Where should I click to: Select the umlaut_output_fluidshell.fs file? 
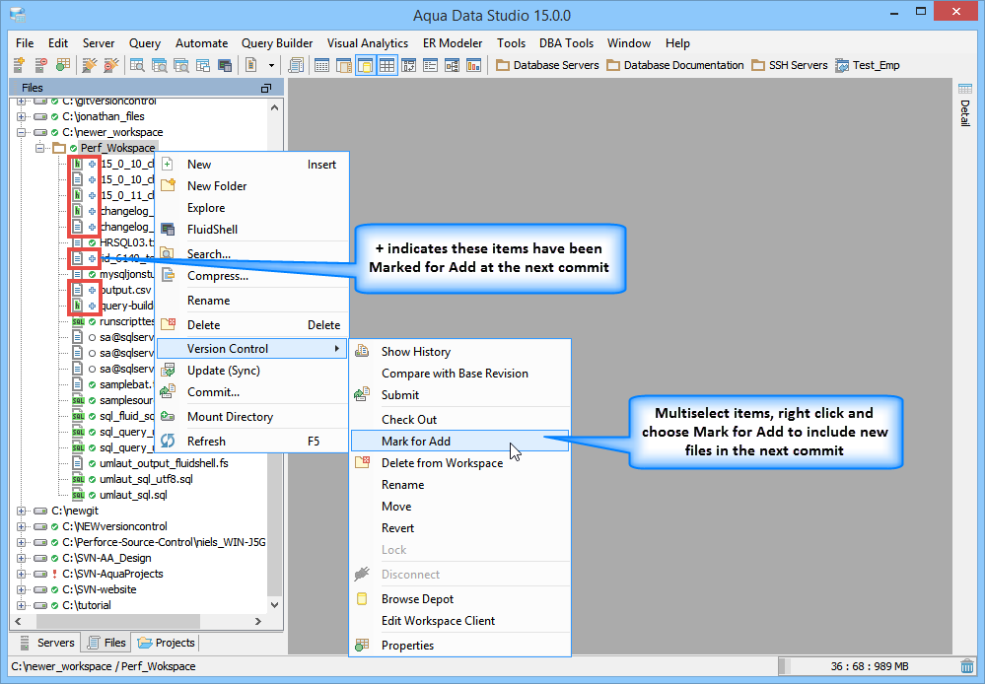click(164, 463)
